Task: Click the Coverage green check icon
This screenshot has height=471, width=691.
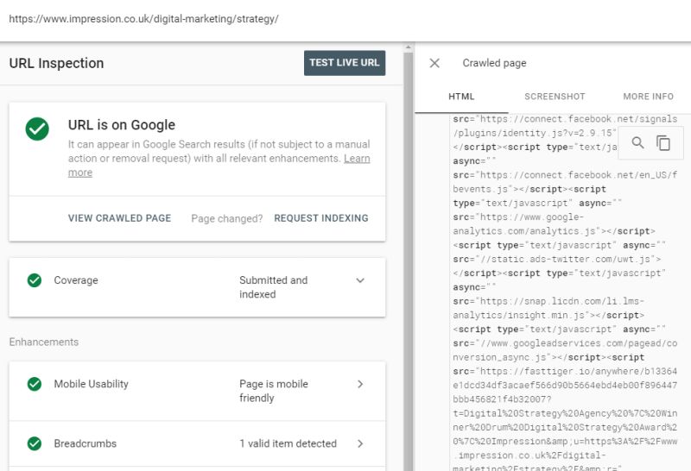Action: 35,280
